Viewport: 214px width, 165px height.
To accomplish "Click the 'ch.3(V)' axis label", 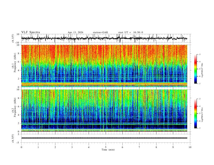I will [x=13, y=138].
